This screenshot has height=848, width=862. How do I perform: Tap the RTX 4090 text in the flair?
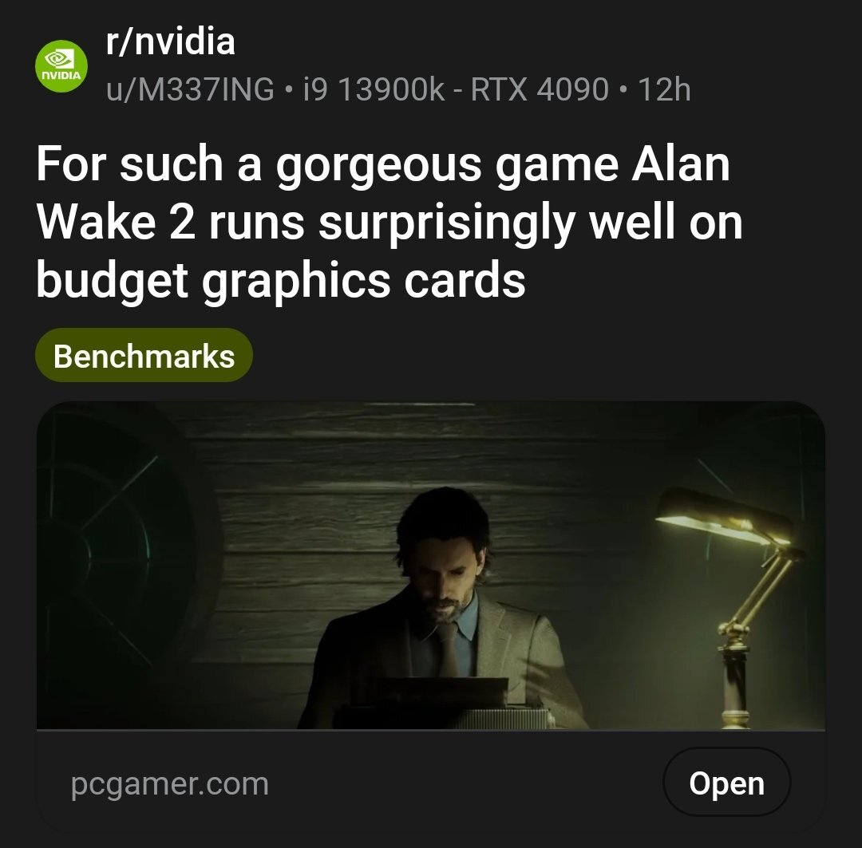(x=540, y=89)
